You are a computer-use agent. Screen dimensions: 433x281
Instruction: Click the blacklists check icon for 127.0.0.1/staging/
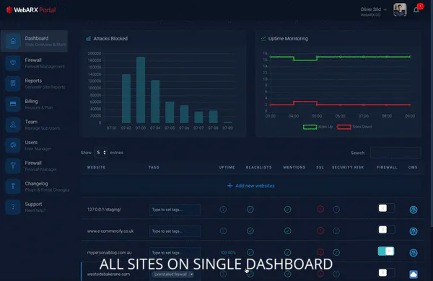(250, 209)
